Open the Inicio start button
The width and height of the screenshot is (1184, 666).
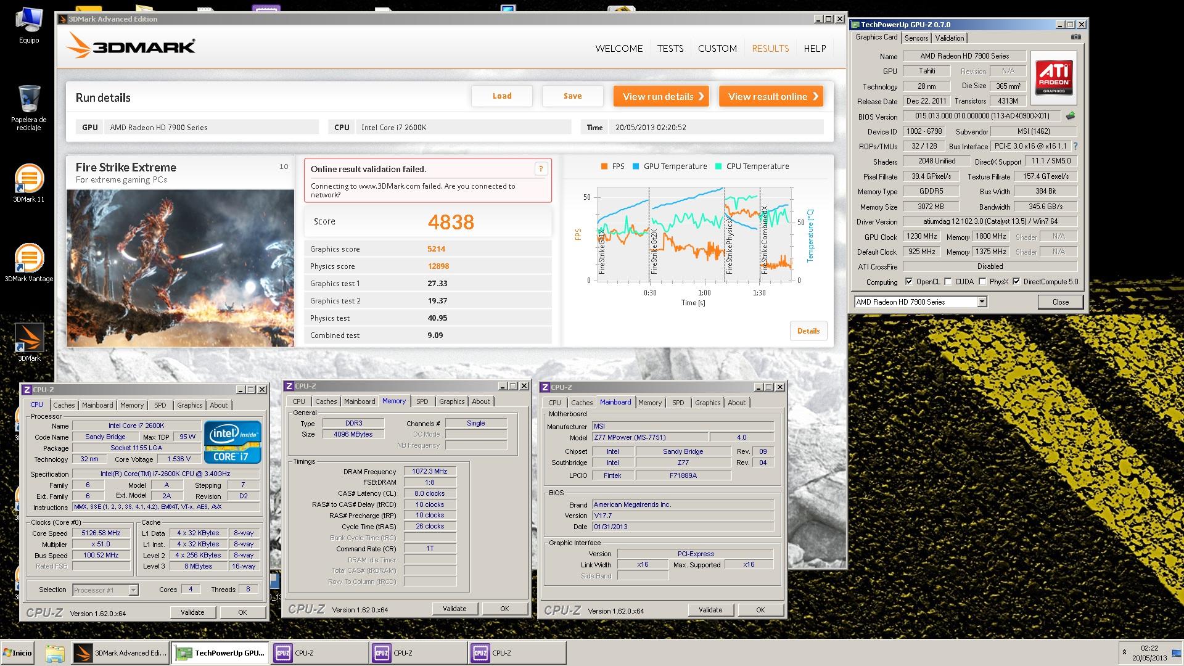point(18,653)
